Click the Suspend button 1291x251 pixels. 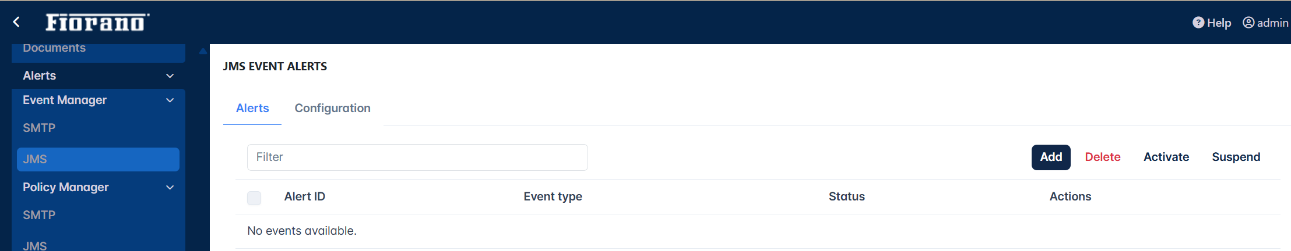1236,157
